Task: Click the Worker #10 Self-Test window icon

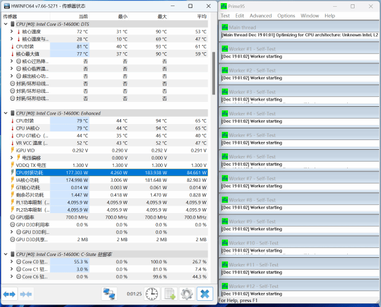Action: (x=225, y=243)
